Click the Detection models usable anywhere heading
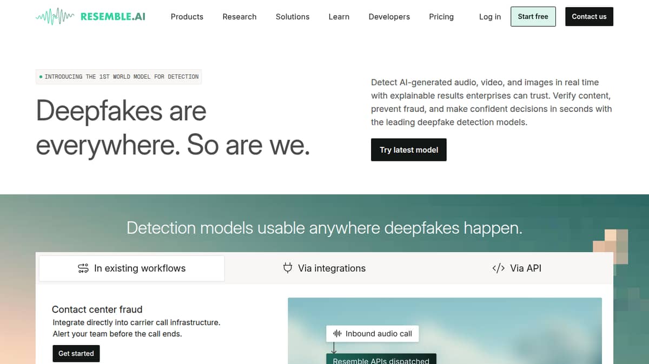This screenshot has height=364, width=649. (325, 228)
